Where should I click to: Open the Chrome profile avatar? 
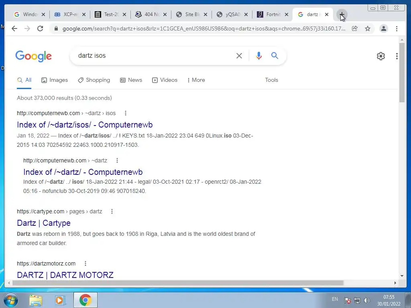[x=383, y=28]
